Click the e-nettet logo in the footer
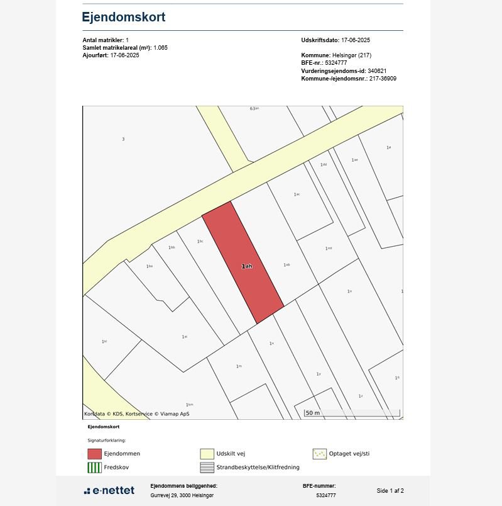Screen dimensions: 502x506 tap(109, 491)
